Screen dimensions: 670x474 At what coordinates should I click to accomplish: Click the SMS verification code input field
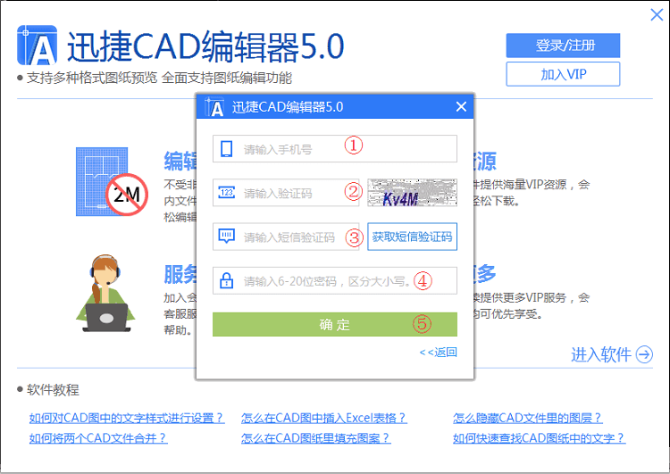coord(286,237)
